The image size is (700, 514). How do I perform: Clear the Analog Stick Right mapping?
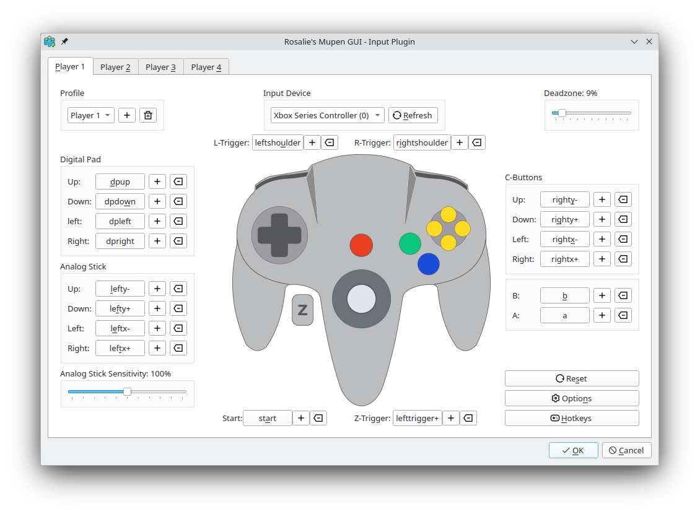(178, 348)
